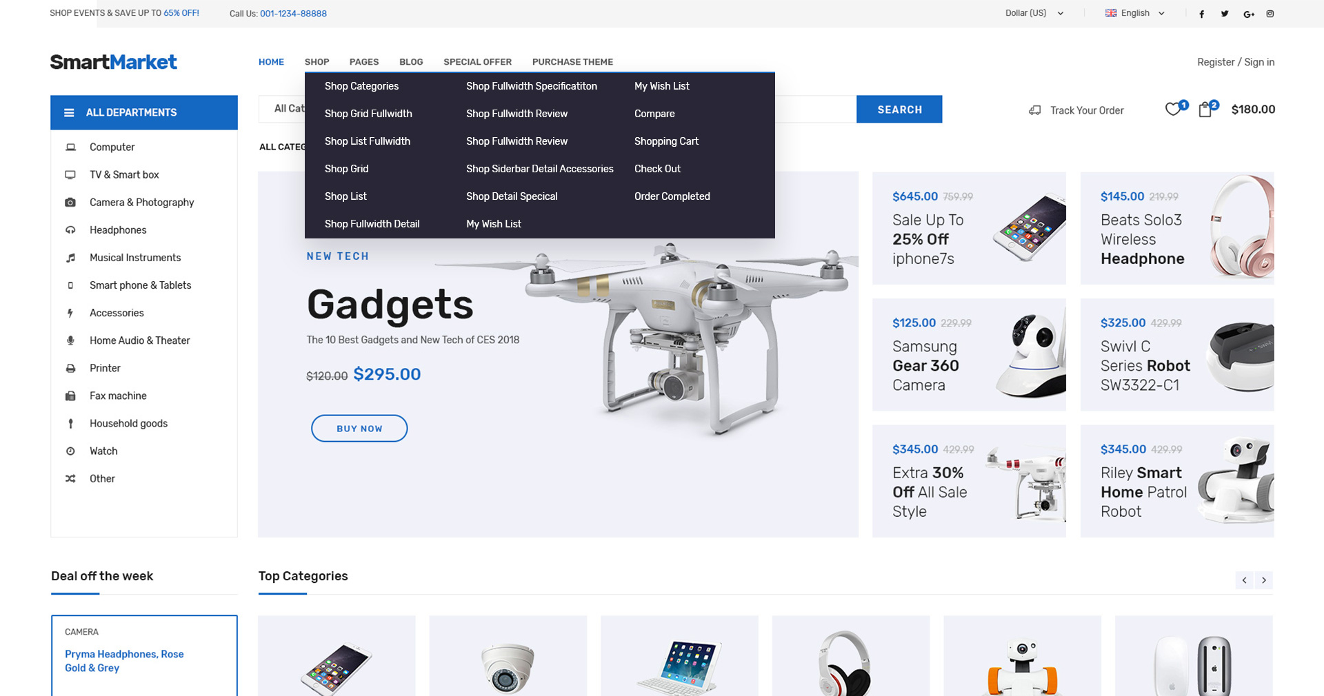Open Register / Sign in link
Viewport: 1324px width, 696px height.
(x=1236, y=62)
